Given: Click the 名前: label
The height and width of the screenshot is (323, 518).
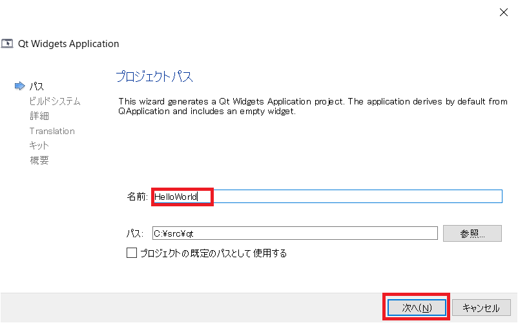Looking at the screenshot, I should (x=137, y=197).
